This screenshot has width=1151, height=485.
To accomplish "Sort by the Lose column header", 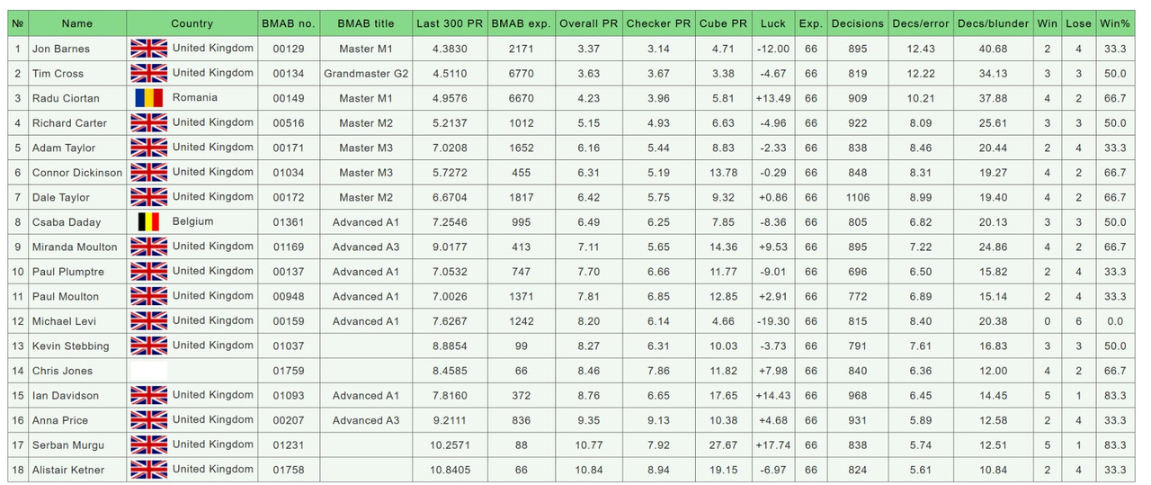I will pyautogui.click(x=1078, y=23).
